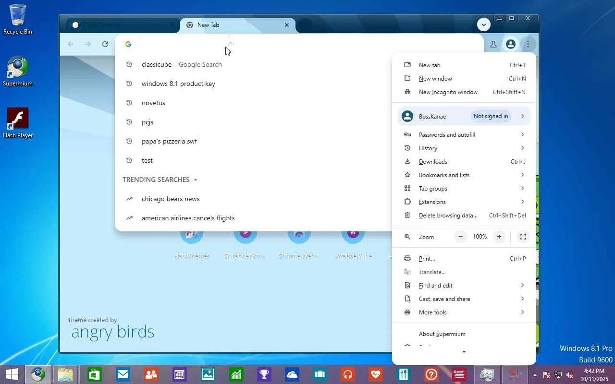This screenshot has height=384, width=615.
Task: Select Print from the menu
Action: click(x=464, y=259)
